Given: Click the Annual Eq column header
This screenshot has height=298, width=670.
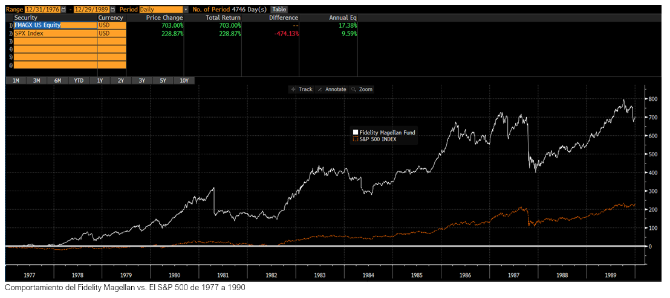Looking at the screenshot, I should point(343,17).
